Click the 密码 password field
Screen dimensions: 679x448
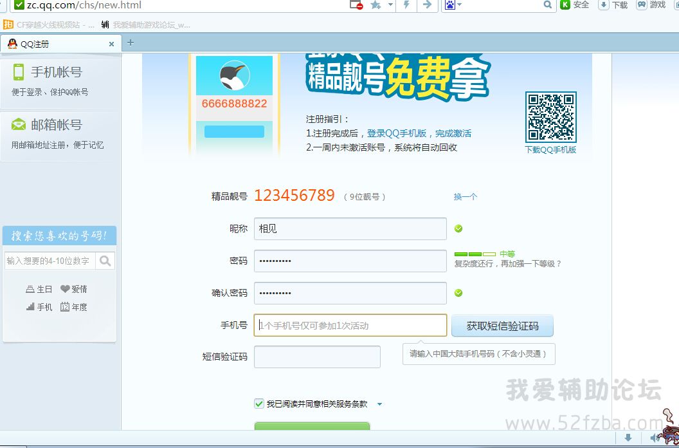click(x=350, y=261)
